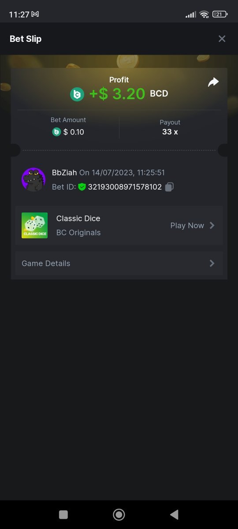Copy the Bet ID number

169,187
